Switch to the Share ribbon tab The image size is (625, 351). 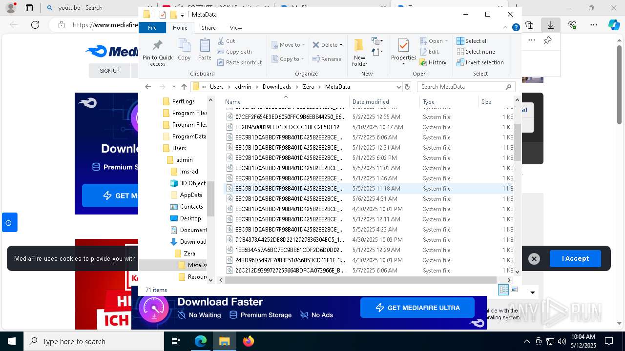[208, 28]
